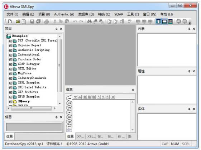Click the Paste clipboard icon
Image resolution: width=201 pixels, height=150 pixels.
[x=67, y=21]
